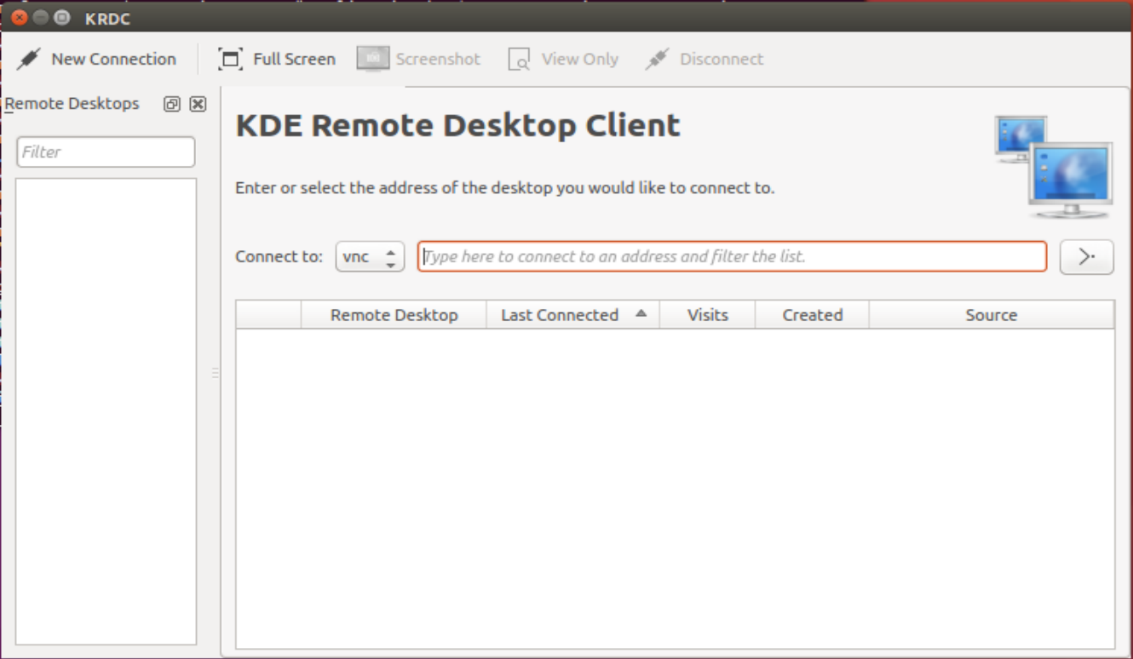The image size is (1133, 659).
Task: Sort by Created column header
Action: 813,315
